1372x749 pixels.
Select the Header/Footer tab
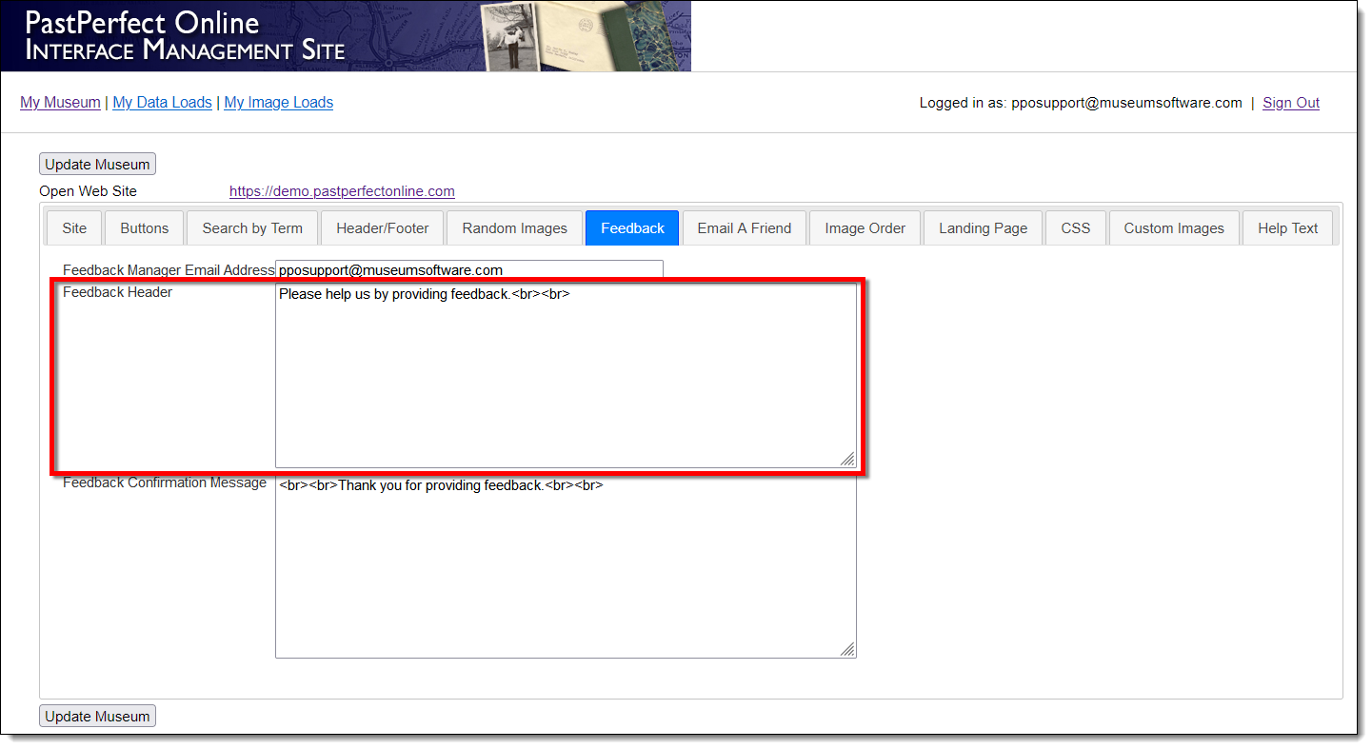pyautogui.click(x=383, y=228)
